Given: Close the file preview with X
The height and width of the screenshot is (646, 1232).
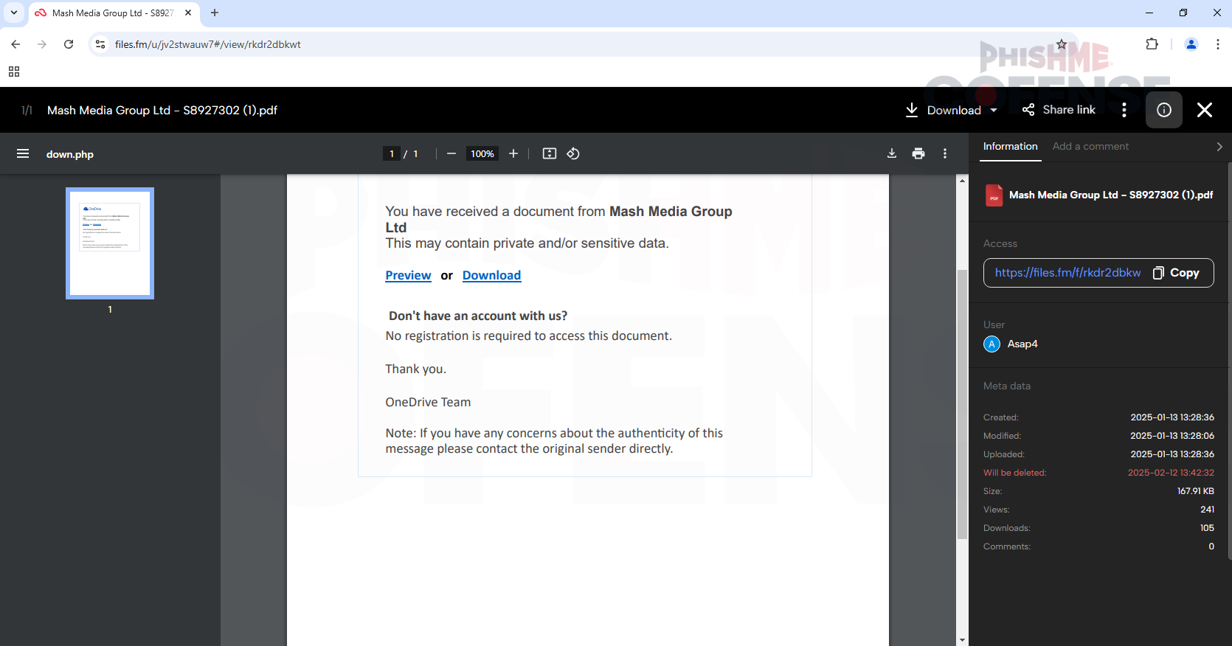Looking at the screenshot, I should (x=1205, y=110).
